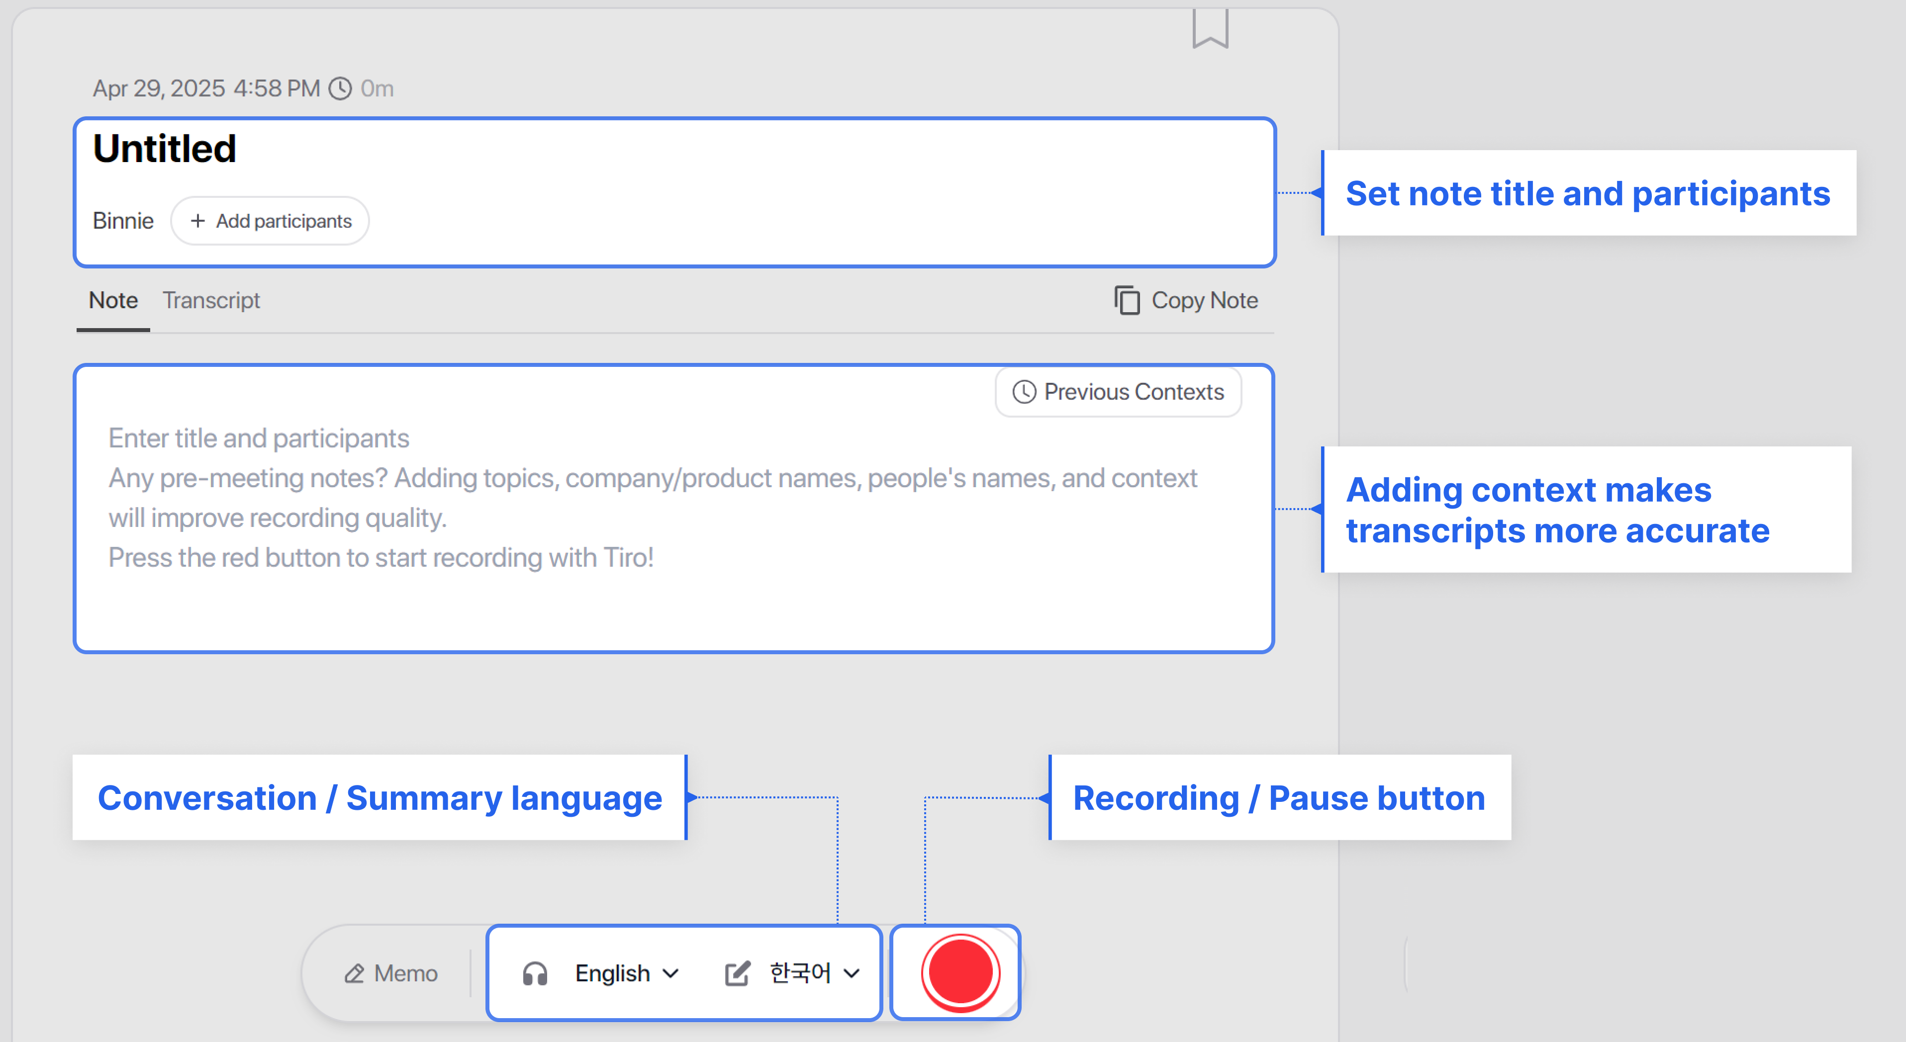Screen dimensions: 1906x1042
Task: Click the Previous Contexts clock icon
Action: pos(1024,392)
